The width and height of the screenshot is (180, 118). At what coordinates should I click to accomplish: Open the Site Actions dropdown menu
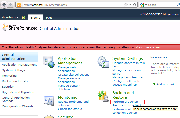pos(9,17)
